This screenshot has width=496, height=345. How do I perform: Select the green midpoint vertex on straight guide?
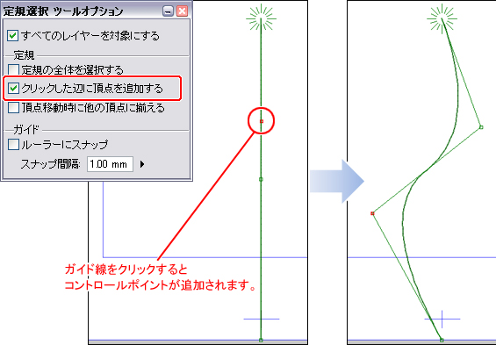261,179
